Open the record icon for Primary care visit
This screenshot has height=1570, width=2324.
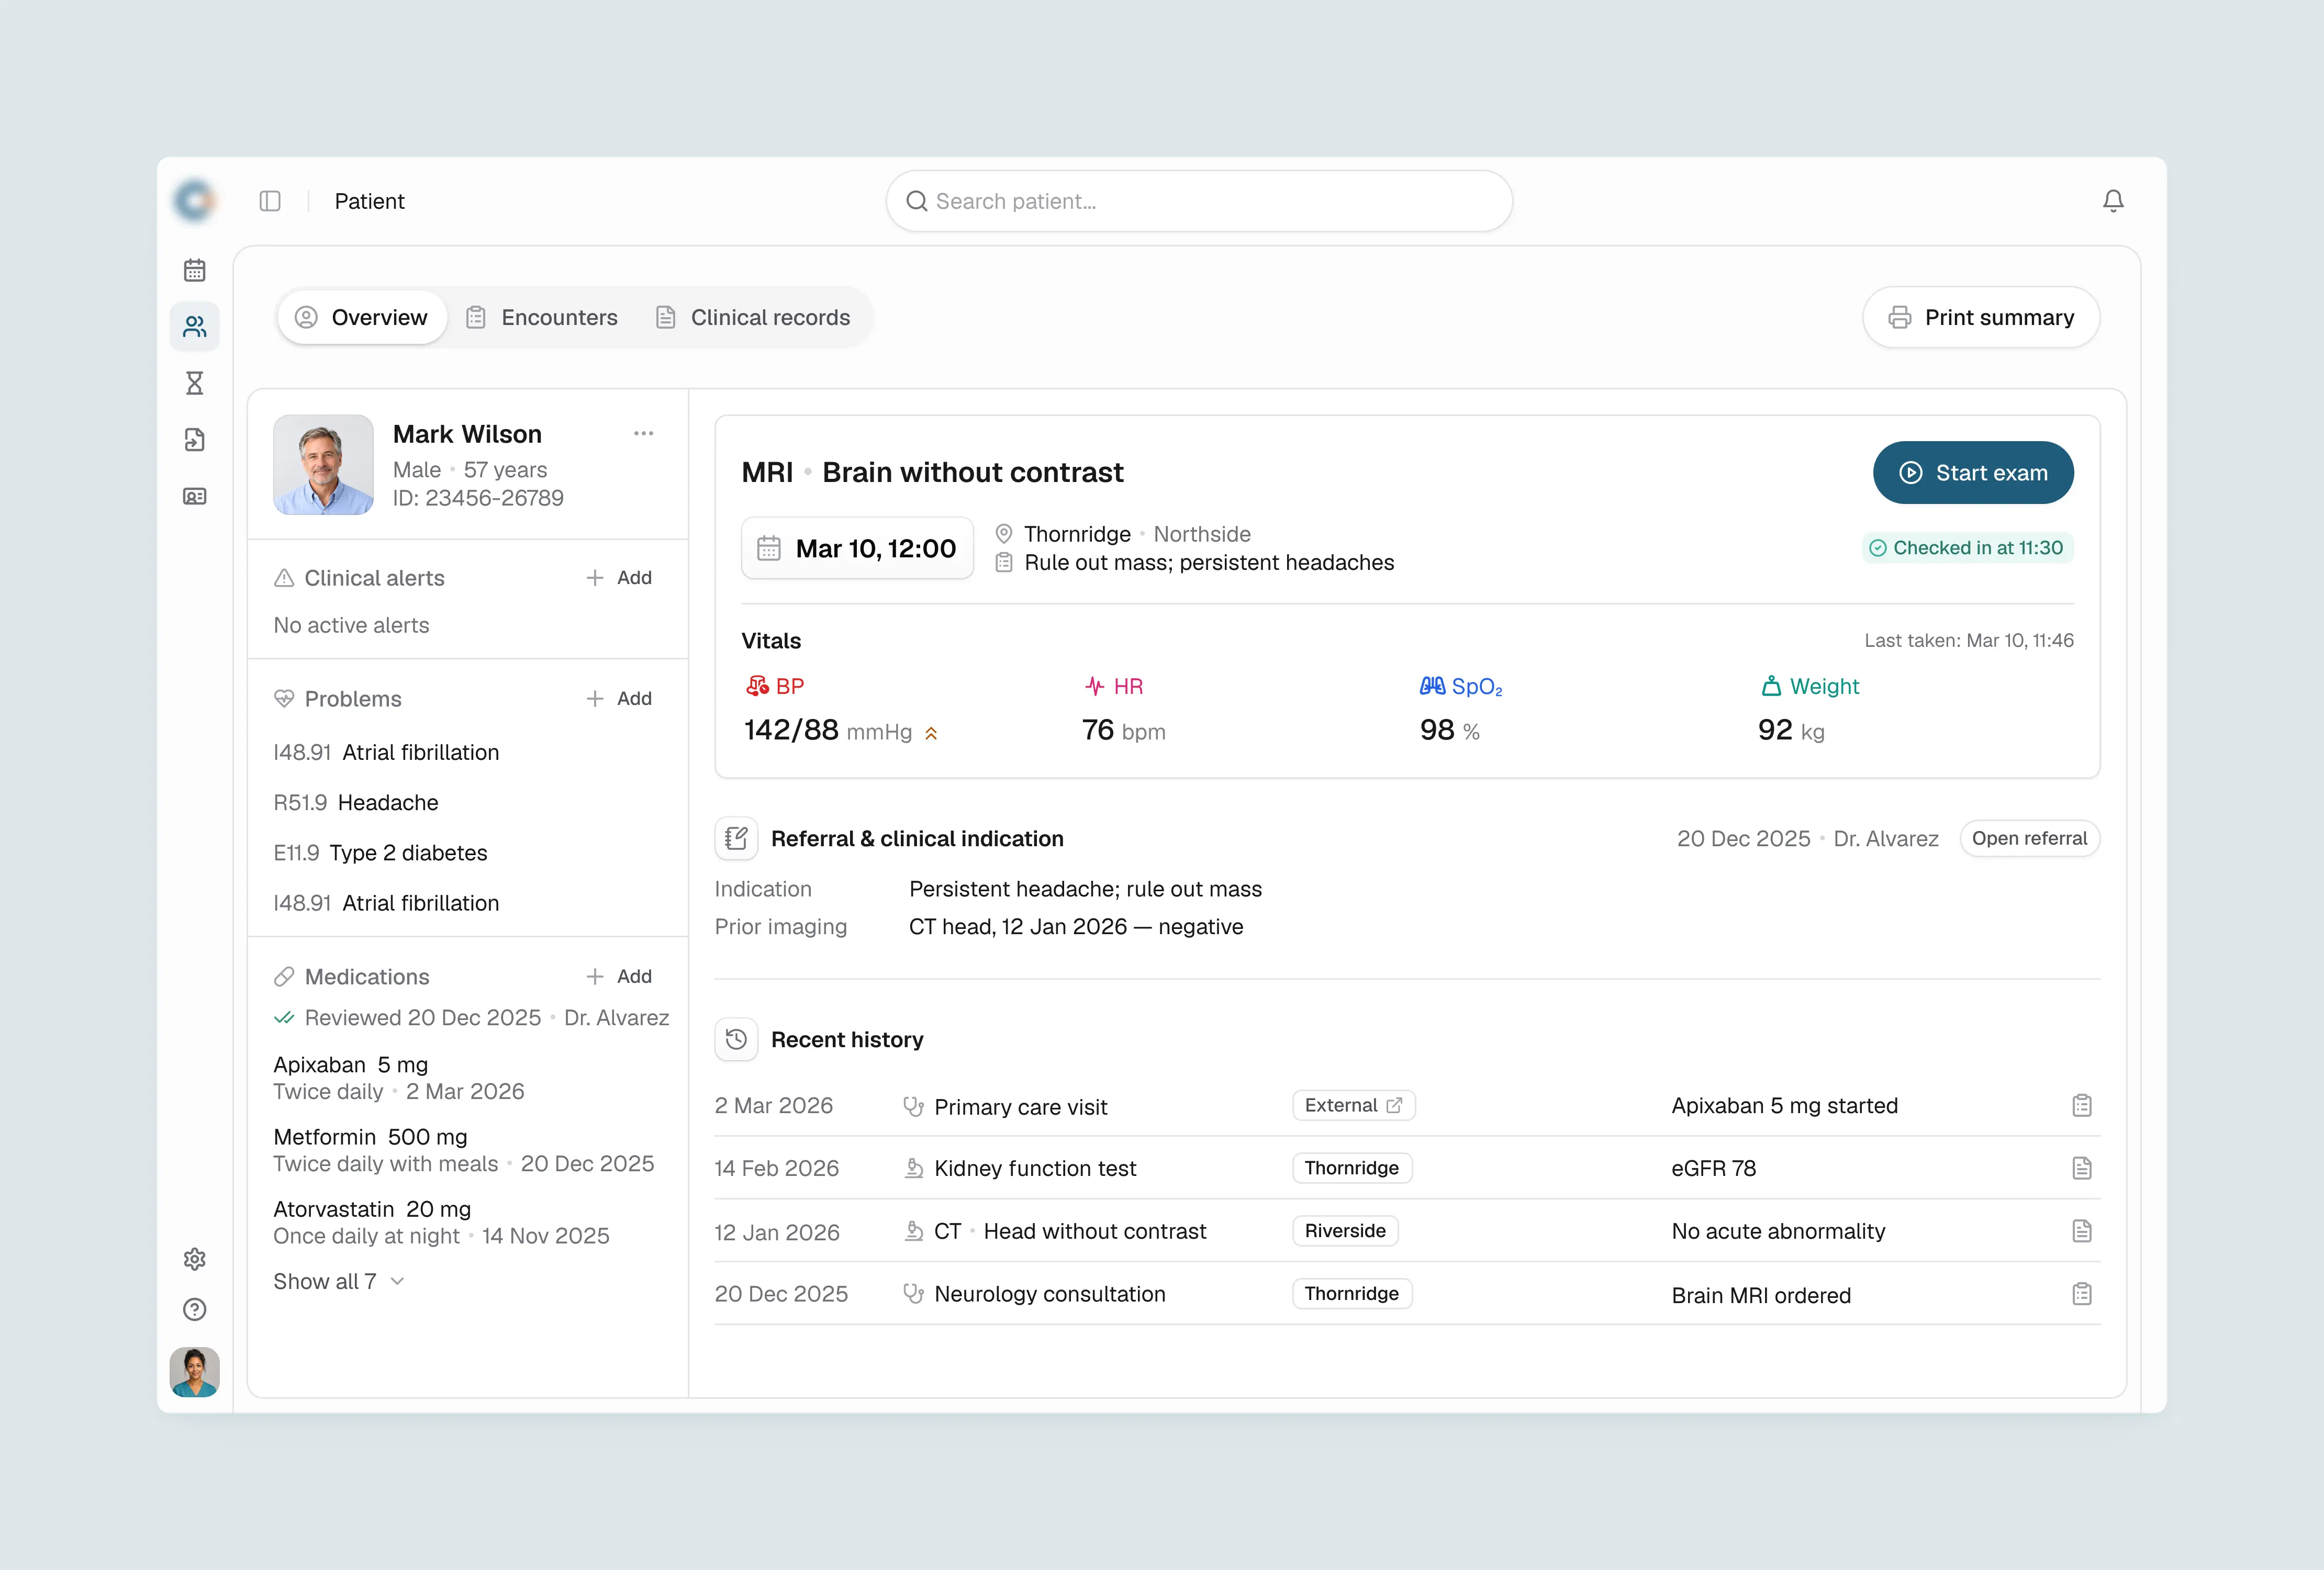pos(2082,1106)
